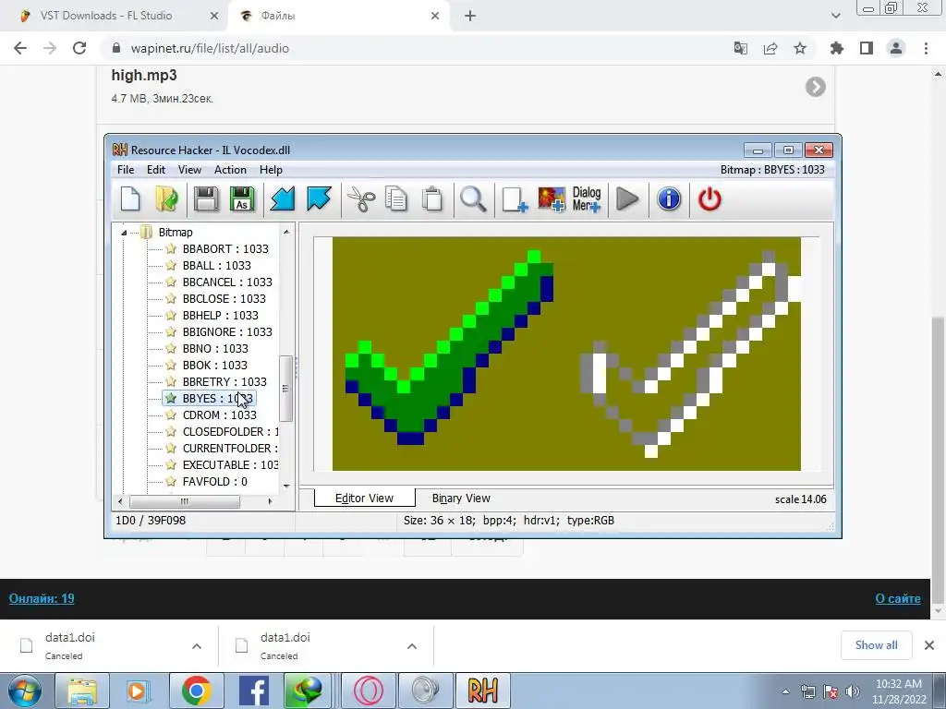Add new blank resource icon
This screenshot has width=946, height=709.
514,199
